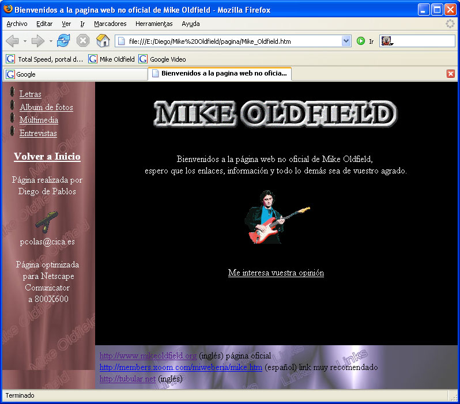Click the Firefox logo in title bar
460x404 pixels.
(x=8, y=9)
